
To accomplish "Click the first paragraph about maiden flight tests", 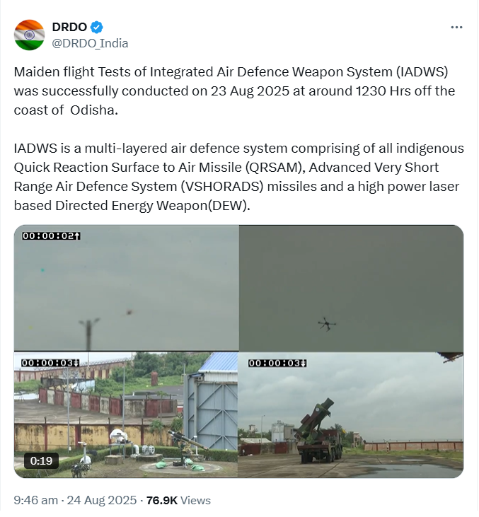I will (235, 91).
